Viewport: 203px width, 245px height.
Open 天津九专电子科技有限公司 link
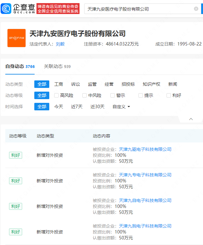coord(145,175)
